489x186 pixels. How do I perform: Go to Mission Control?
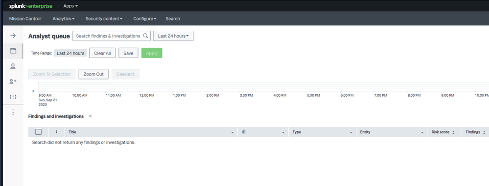[25, 19]
